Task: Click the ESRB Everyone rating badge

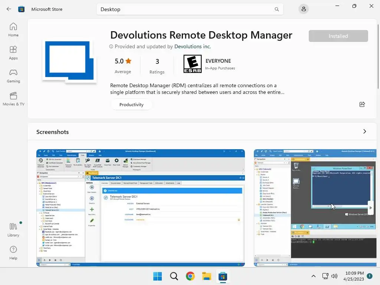Action: click(x=193, y=64)
